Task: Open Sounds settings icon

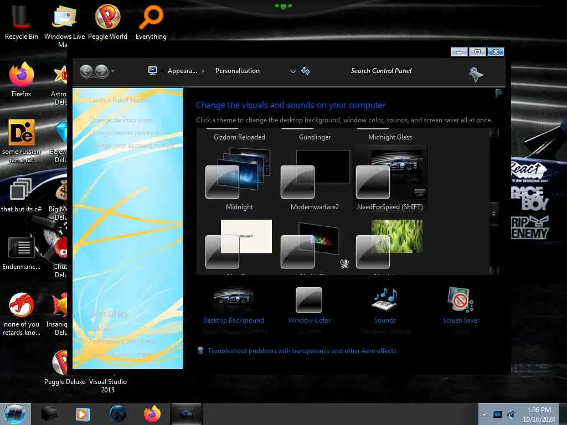Action: 385,299
